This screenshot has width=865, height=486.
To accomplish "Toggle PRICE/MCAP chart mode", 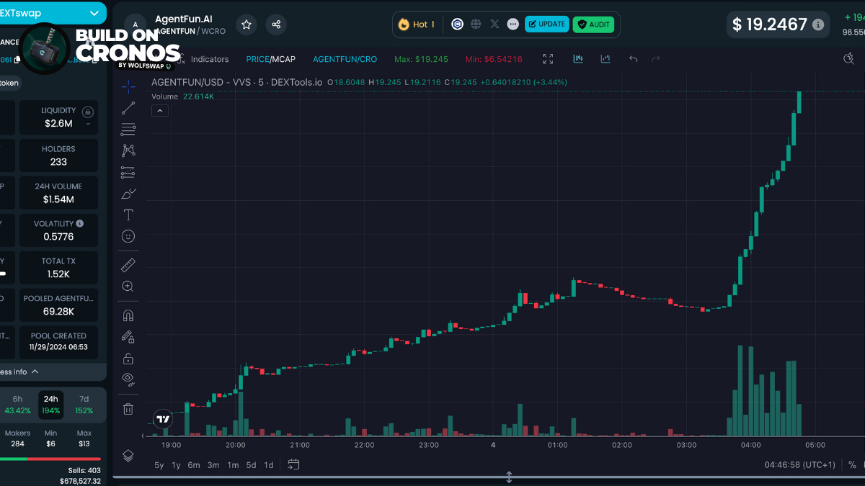I will click(x=270, y=59).
